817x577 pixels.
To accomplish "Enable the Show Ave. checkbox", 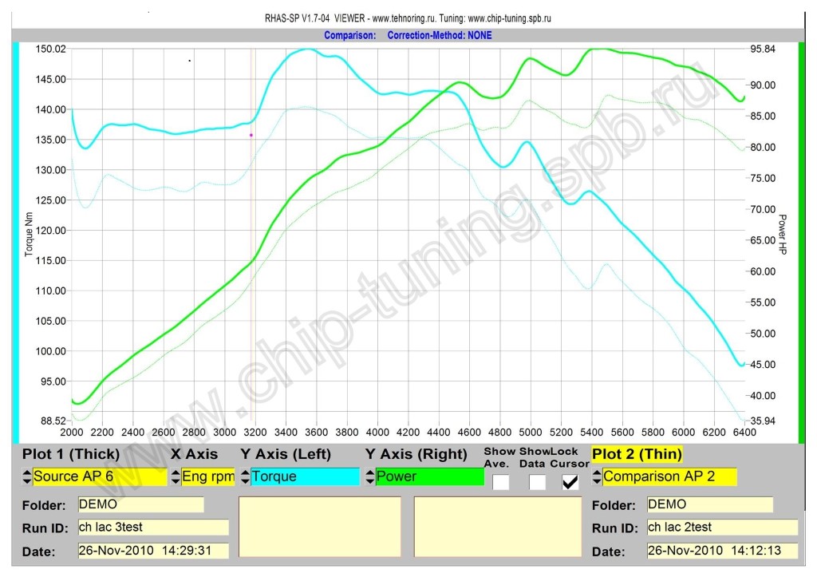I will [x=501, y=482].
